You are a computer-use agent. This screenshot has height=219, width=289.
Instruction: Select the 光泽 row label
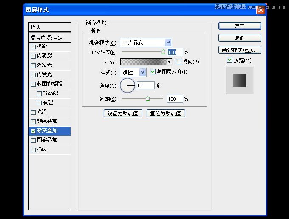click(42, 112)
